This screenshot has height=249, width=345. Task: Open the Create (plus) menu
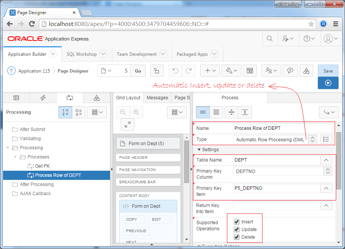pyautogui.click(x=210, y=71)
